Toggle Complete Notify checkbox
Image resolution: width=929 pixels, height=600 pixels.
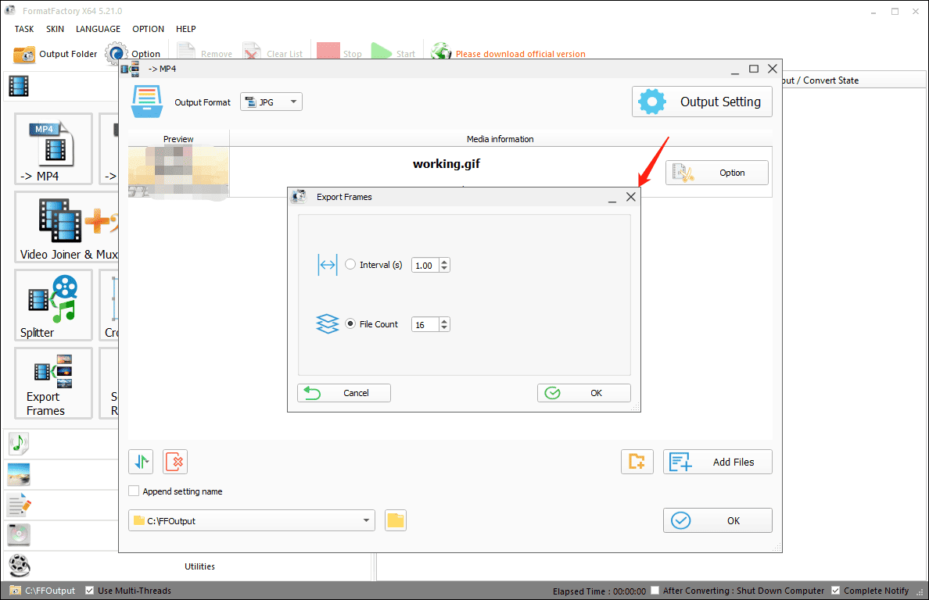[x=835, y=591]
